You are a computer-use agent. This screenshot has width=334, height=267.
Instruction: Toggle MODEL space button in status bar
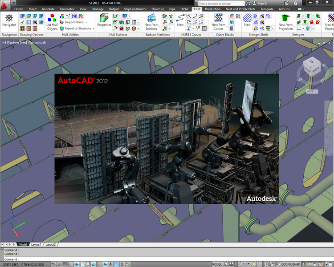[x=217, y=264]
